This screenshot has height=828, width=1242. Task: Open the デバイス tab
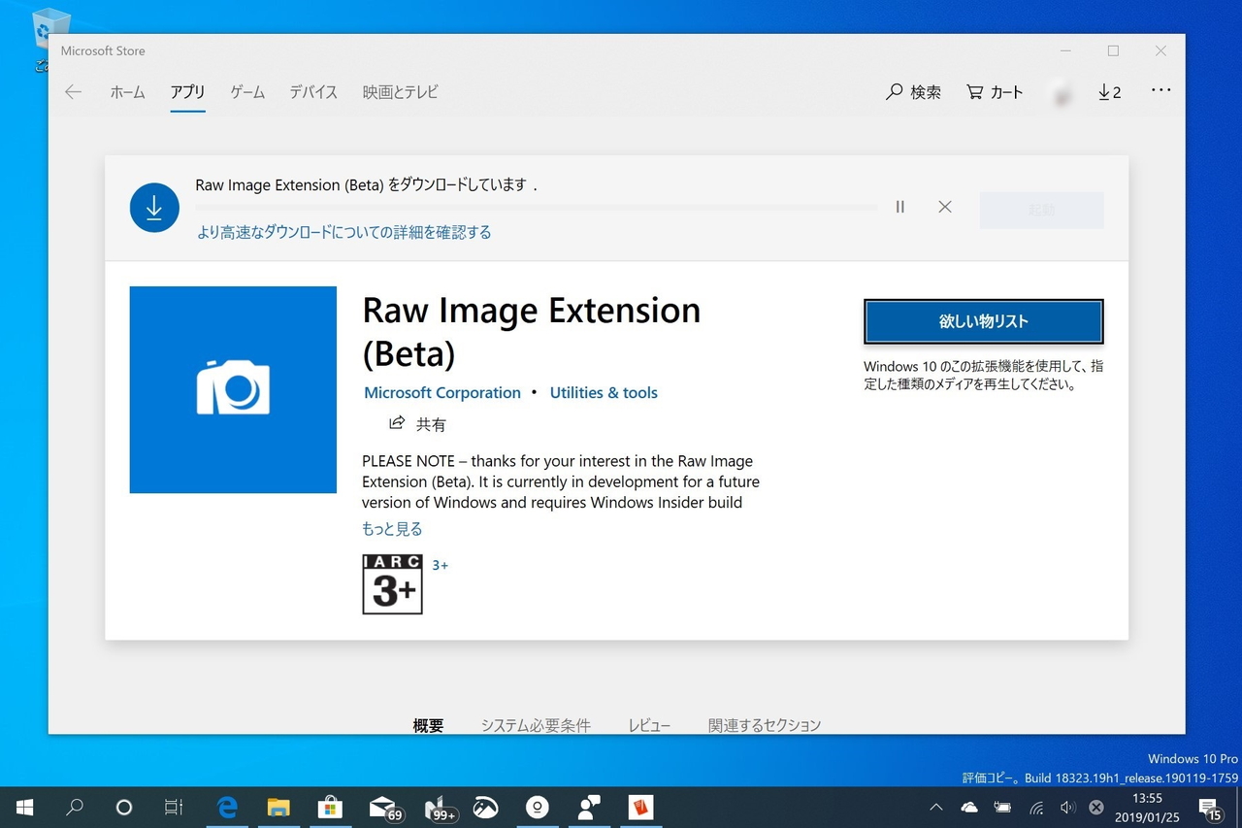tap(313, 92)
